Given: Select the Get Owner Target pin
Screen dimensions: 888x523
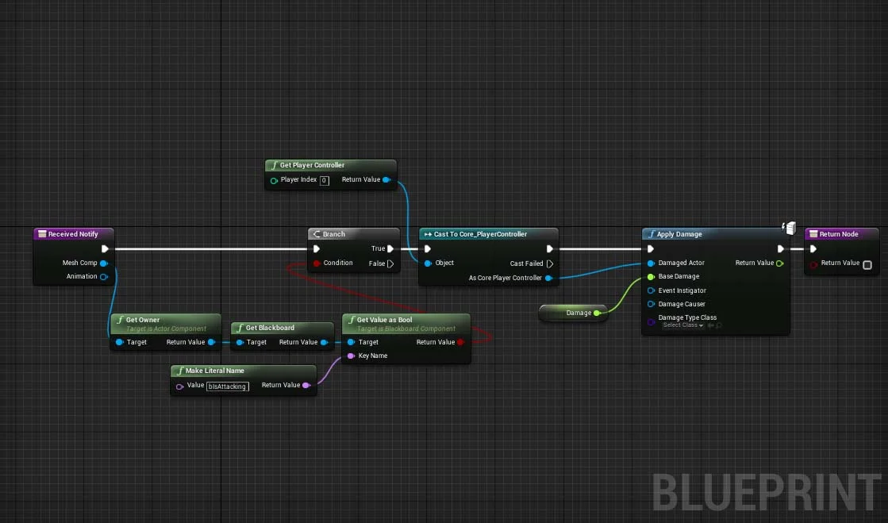Looking at the screenshot, I should coord(120,342).
